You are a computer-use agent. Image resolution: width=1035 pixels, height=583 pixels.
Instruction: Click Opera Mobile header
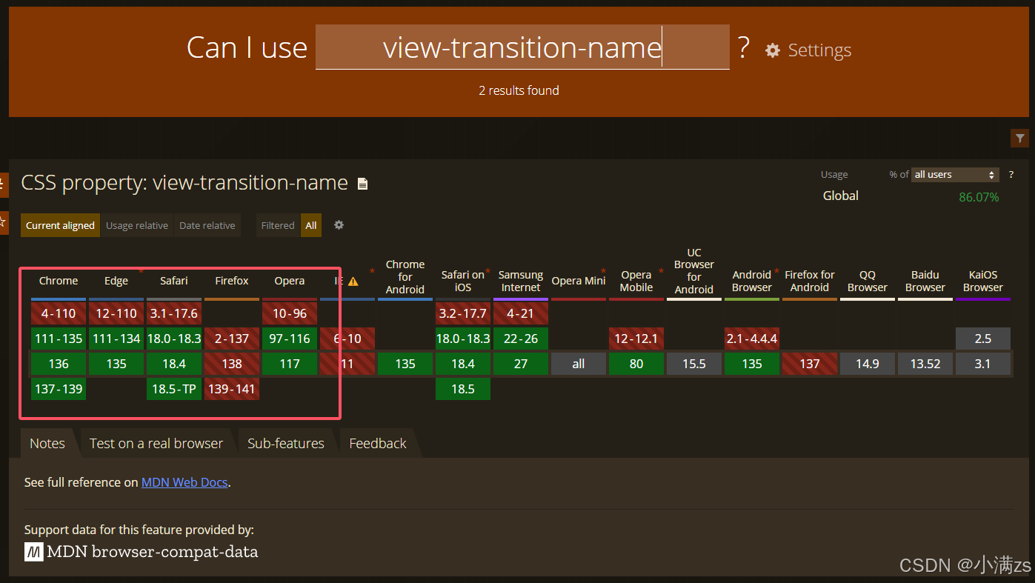tap(636, 281)
